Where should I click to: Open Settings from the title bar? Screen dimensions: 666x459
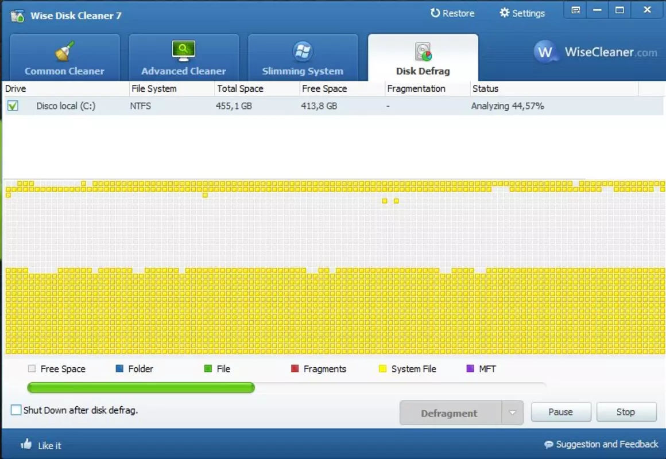click(x=522, y=13)
